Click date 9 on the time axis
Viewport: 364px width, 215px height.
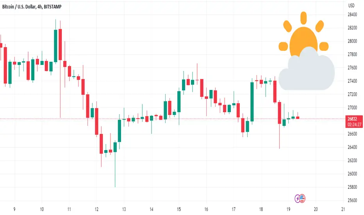click(x=14, y=209)
